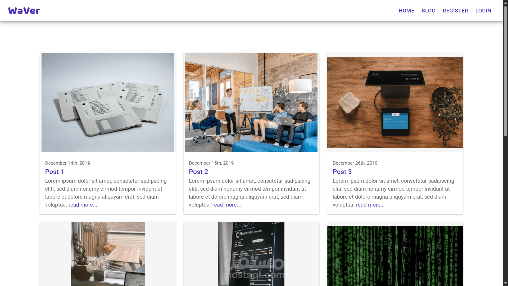Open the REGISTER page
This screenshot has width=508, height=286.
coord(455,11)
